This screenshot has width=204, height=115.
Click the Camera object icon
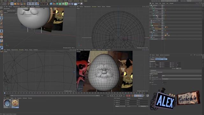coord(78,4)
